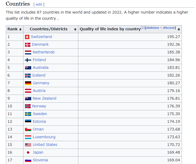Image resolution: width=196 pixels, height=164 pixels.
Task: Open the New Zealand link
Action: tap(44, 99)
